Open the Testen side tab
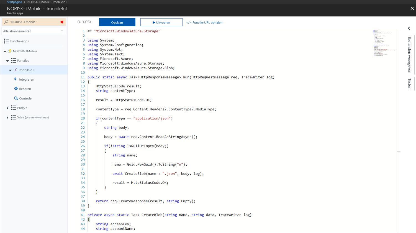This screenshot has width=416, height=233. point(409,84)
